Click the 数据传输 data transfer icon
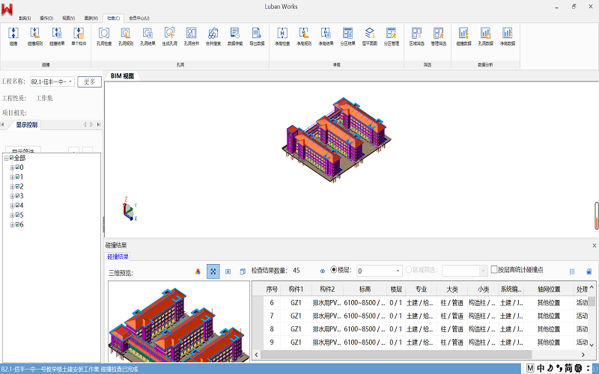The image size is (599, 374). tap(235, 36)
